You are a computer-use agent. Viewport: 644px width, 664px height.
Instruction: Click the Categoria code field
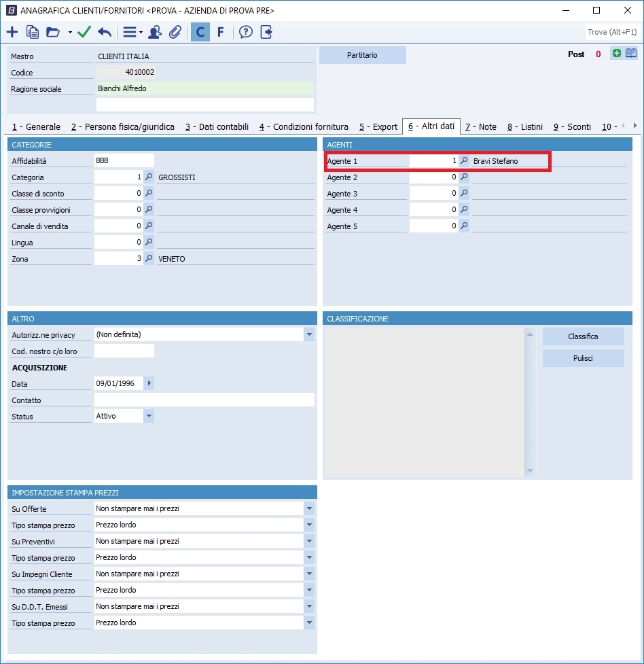[x=119, y=177]
